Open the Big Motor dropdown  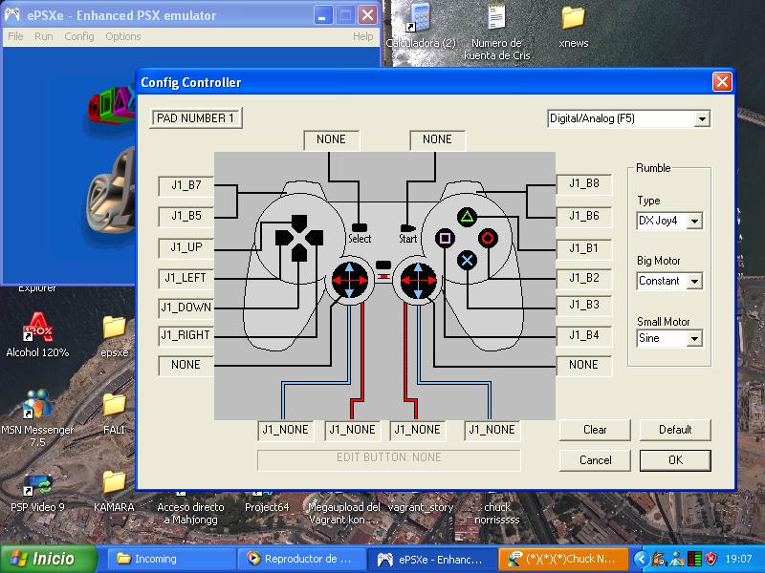coord(669,281)
